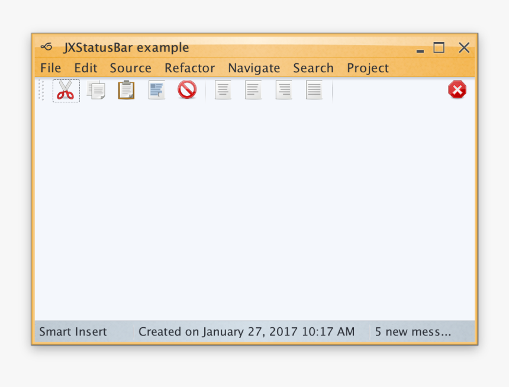
Task: Apply right text alignment
Action: click(284, 89)
